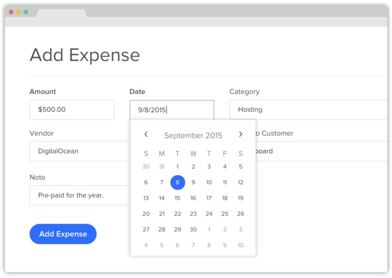This screenshot has width=392, height=278.
Task: Click greyed October 1 after September 30
Action: click(209, 230)
